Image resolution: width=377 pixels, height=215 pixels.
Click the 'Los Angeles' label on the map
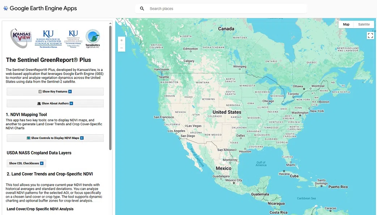pos(176,131)
